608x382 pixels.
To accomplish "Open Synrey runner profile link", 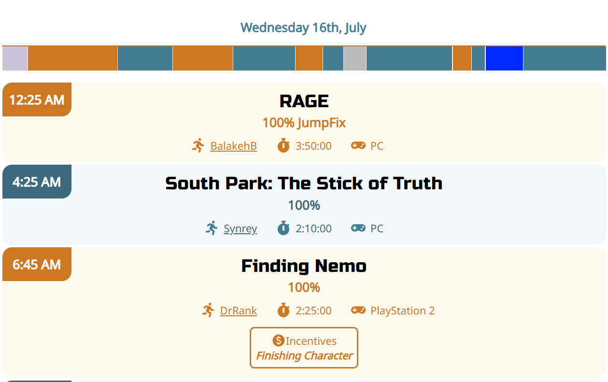I will click(x=240, y=228).
